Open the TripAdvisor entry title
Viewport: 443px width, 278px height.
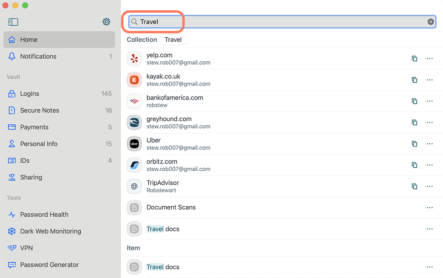pos(163,183)
